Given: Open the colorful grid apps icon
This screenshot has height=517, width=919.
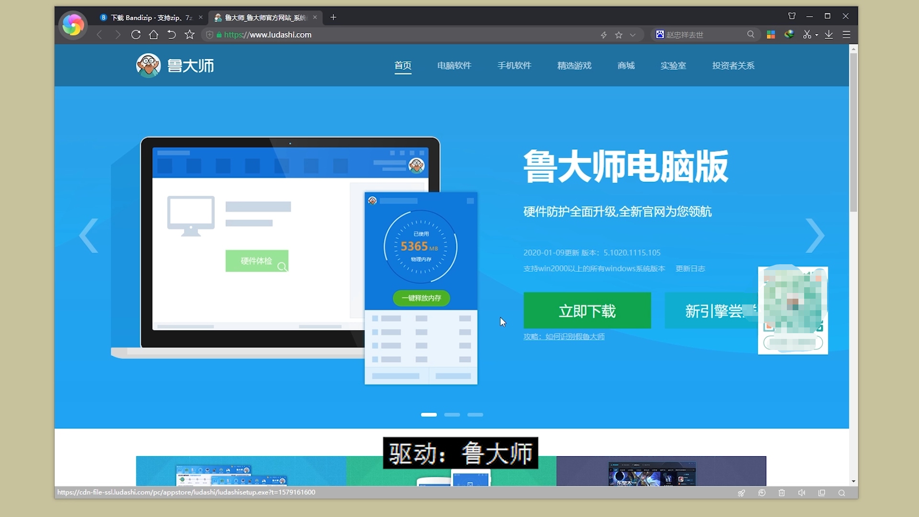Looking at the screenshot, I should [x=771, y=34].
